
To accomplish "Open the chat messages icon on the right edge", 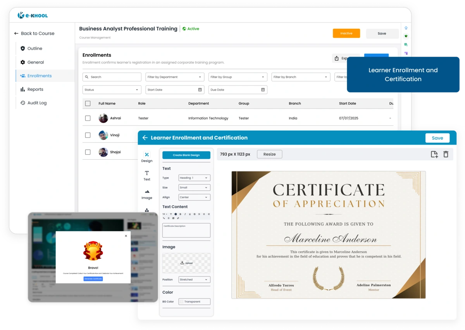I will (x=406, y=45).
